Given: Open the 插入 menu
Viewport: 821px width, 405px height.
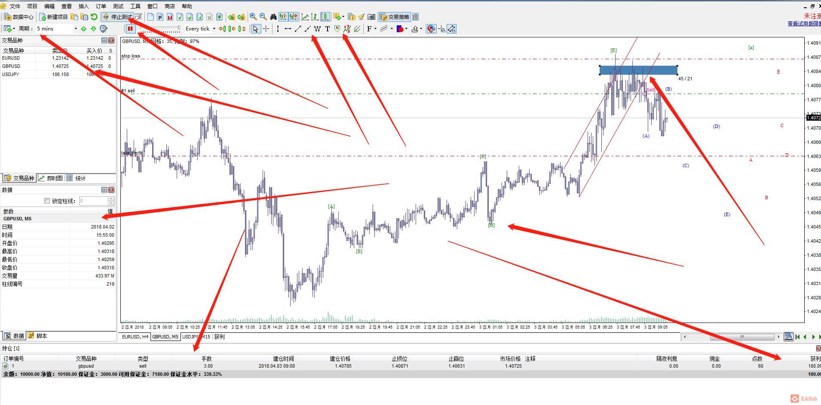Looking at the screenshot, I should pos(84,6).
